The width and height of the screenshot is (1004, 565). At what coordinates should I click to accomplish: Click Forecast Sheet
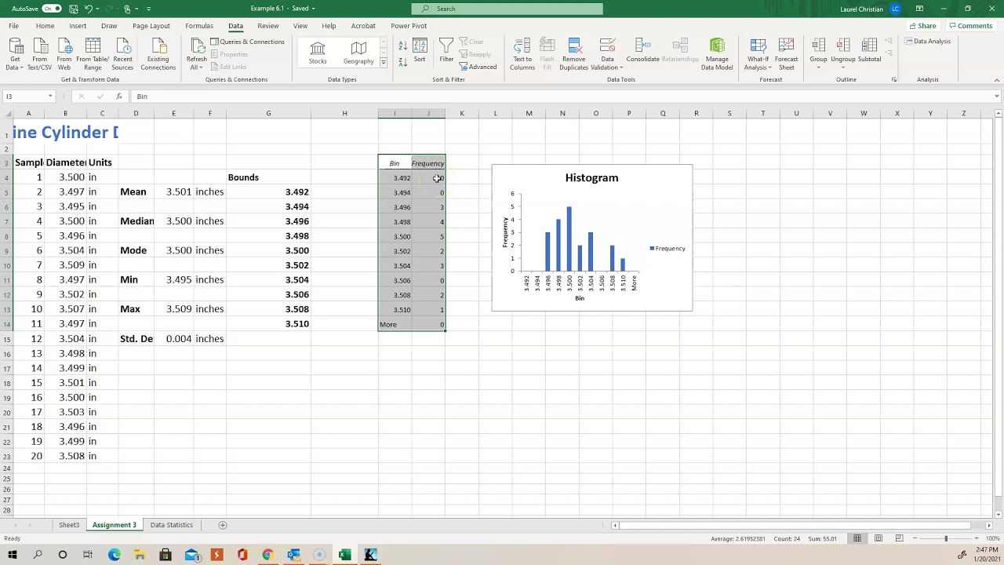click(786, 54)
